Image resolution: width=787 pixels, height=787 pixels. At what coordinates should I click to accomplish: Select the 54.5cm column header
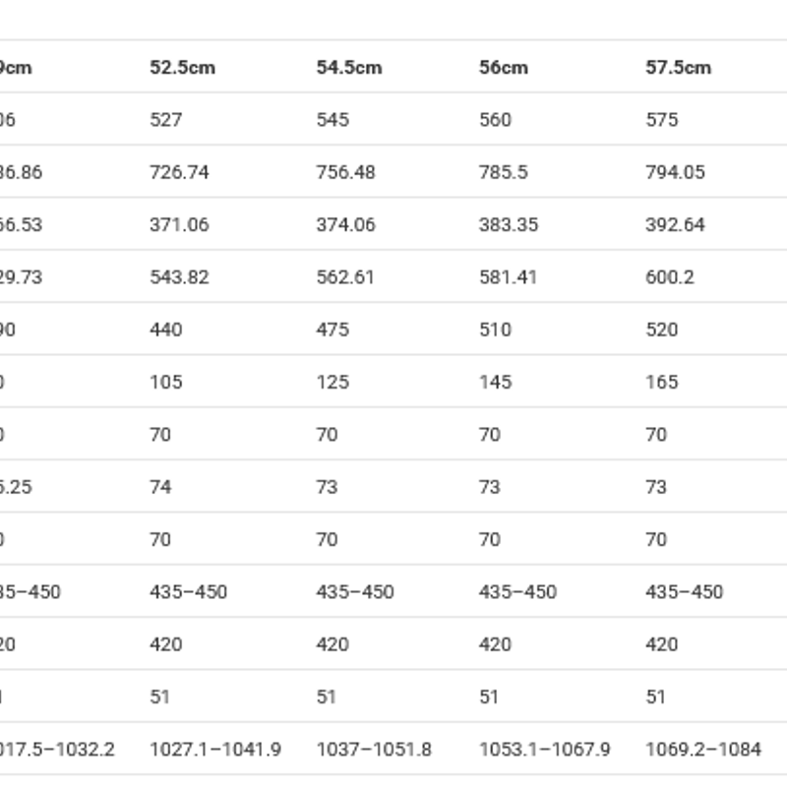349,67
